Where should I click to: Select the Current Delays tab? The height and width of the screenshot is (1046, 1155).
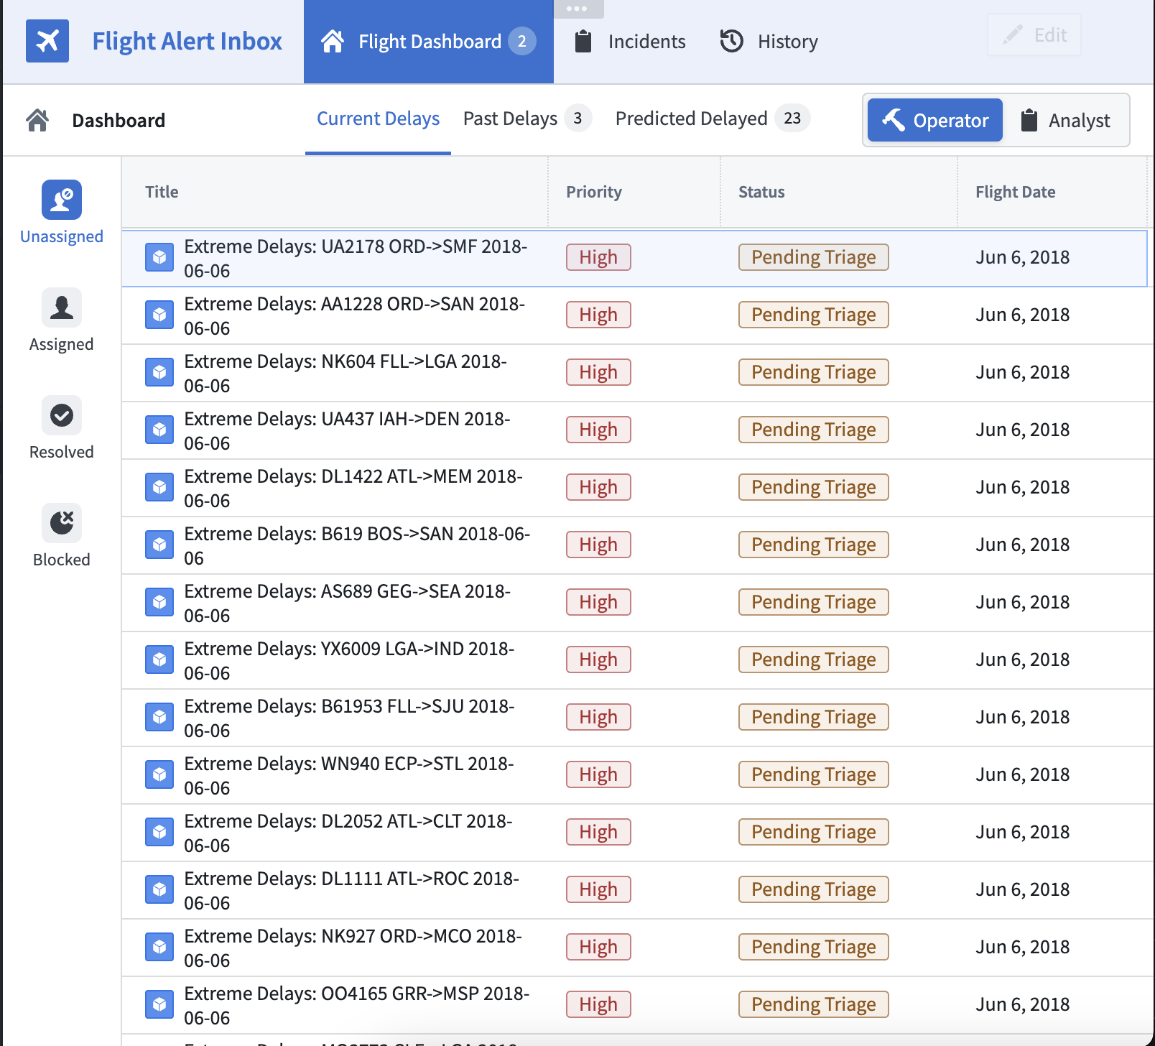pos(378,119)
